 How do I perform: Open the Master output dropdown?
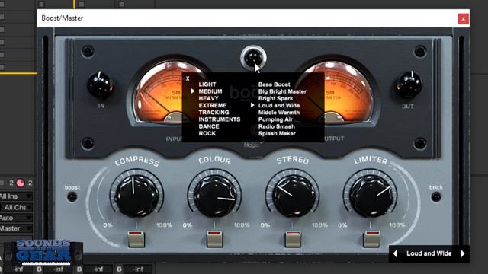[x=15, y=228]
